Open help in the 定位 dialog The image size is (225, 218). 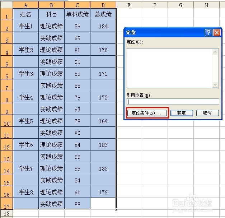click(x=208, y=32)
